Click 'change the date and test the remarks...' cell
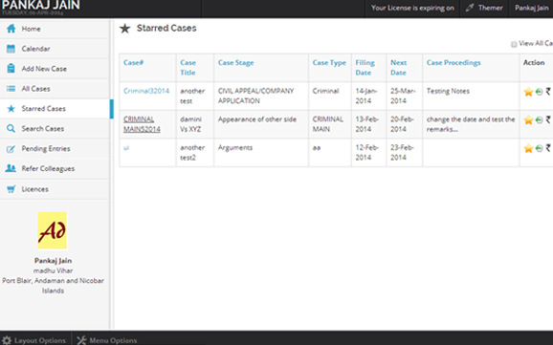 click(471, 124)
